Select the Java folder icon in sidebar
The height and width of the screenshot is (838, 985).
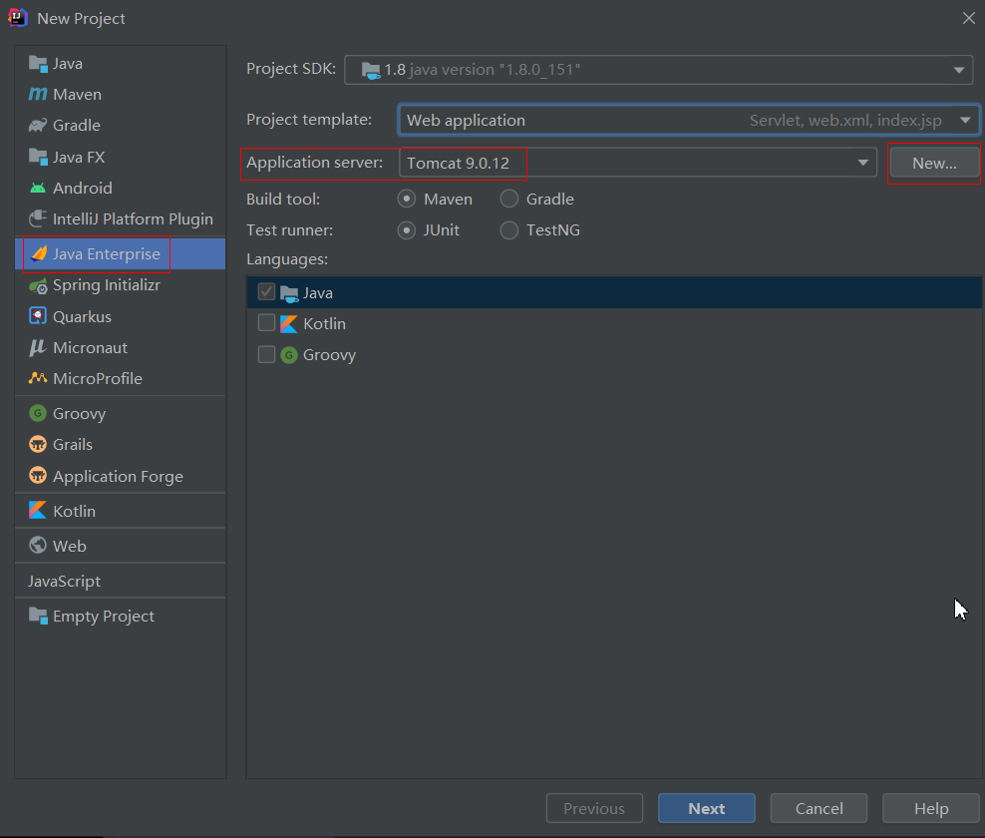point(38,64)
